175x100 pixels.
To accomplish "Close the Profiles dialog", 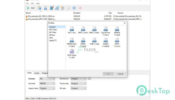I will 125,23.
